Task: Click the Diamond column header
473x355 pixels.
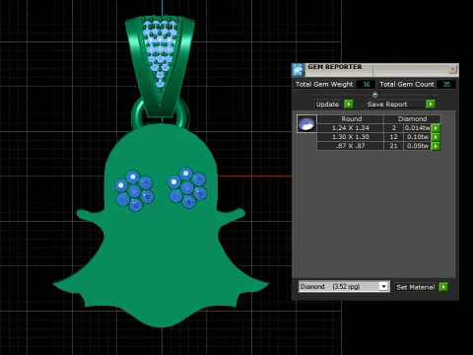Action: (412, 119)
